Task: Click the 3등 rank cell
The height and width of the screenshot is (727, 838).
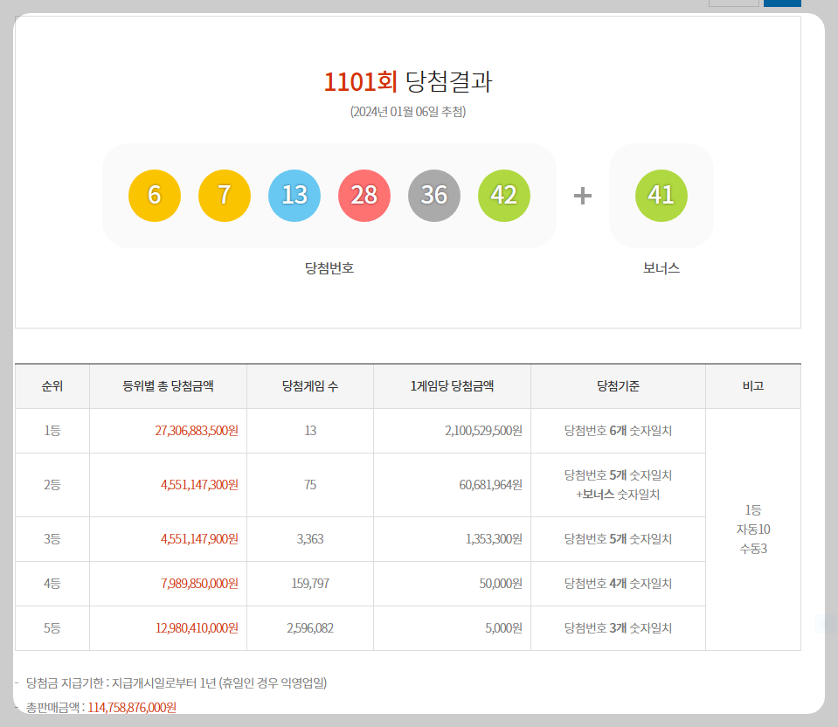Action: point(52,539)
